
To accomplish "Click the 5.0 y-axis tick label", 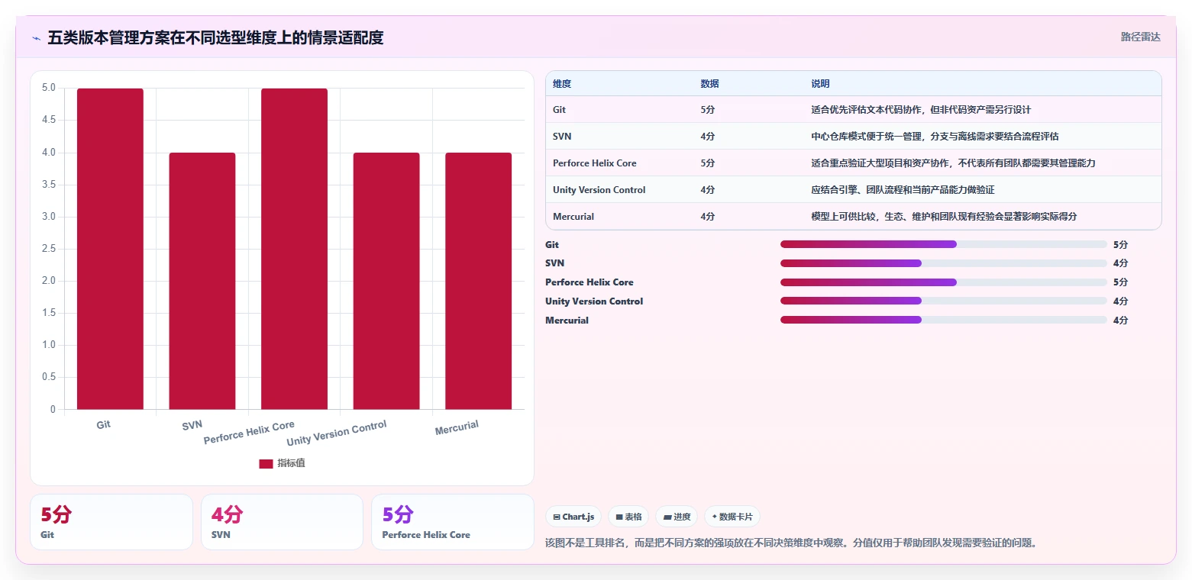I will click(48, 88).
